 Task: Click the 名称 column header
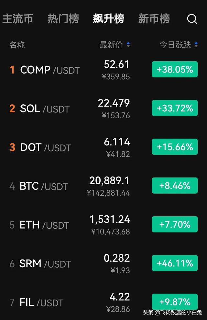pyautogui.click(x=17, y=45)
